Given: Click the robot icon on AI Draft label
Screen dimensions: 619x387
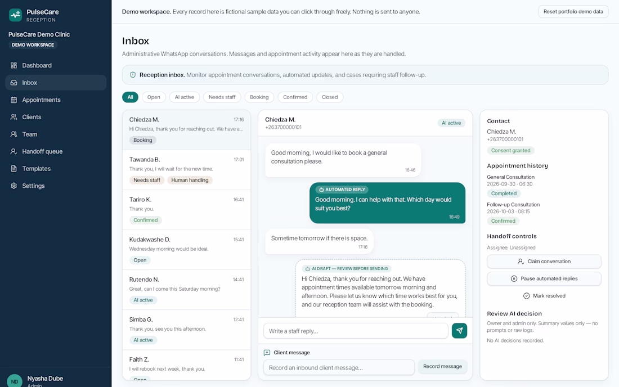Looking at the screenshot, I should (307, 269).
